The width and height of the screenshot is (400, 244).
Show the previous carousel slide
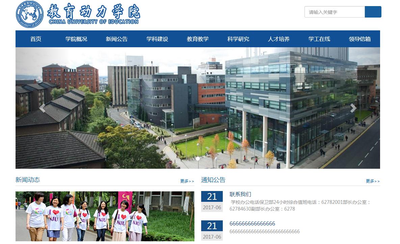[x=42, y=108]
